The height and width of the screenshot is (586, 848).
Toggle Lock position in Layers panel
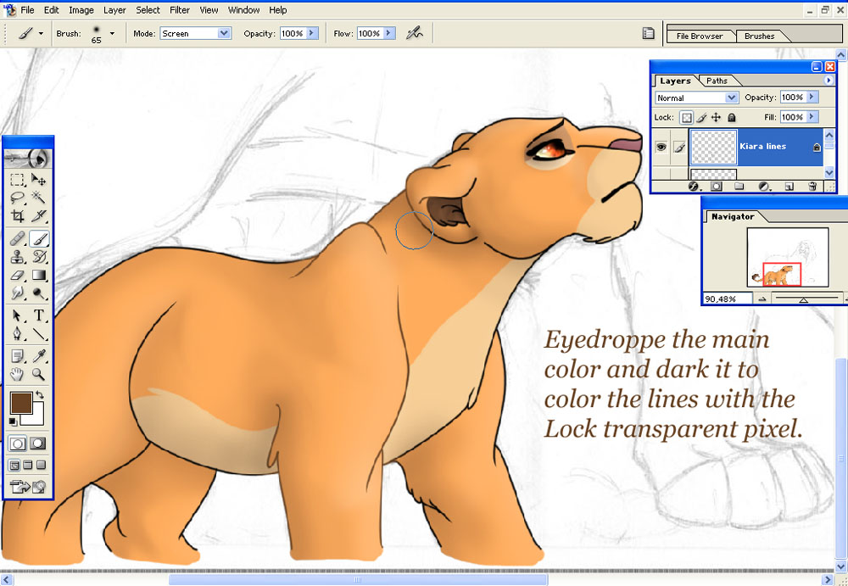716,117
